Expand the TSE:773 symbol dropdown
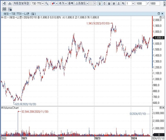The height and width of the screenshot is (140, 166). [43, 4]
